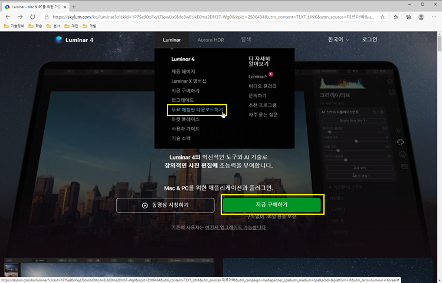Open browser settings three-dots menu

pos(434,17)
